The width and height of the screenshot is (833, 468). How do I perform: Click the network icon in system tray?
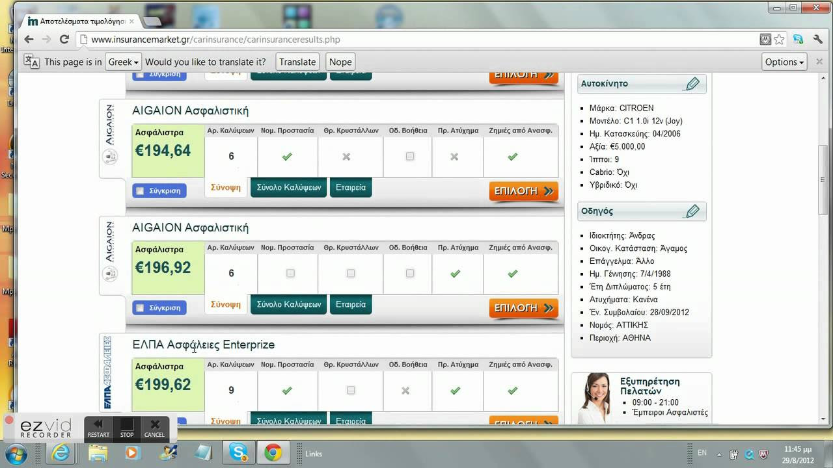pos(734,454)
